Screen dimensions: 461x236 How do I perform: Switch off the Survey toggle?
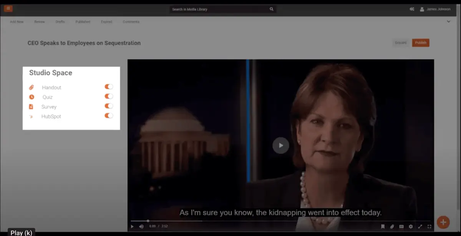point(109,106)
